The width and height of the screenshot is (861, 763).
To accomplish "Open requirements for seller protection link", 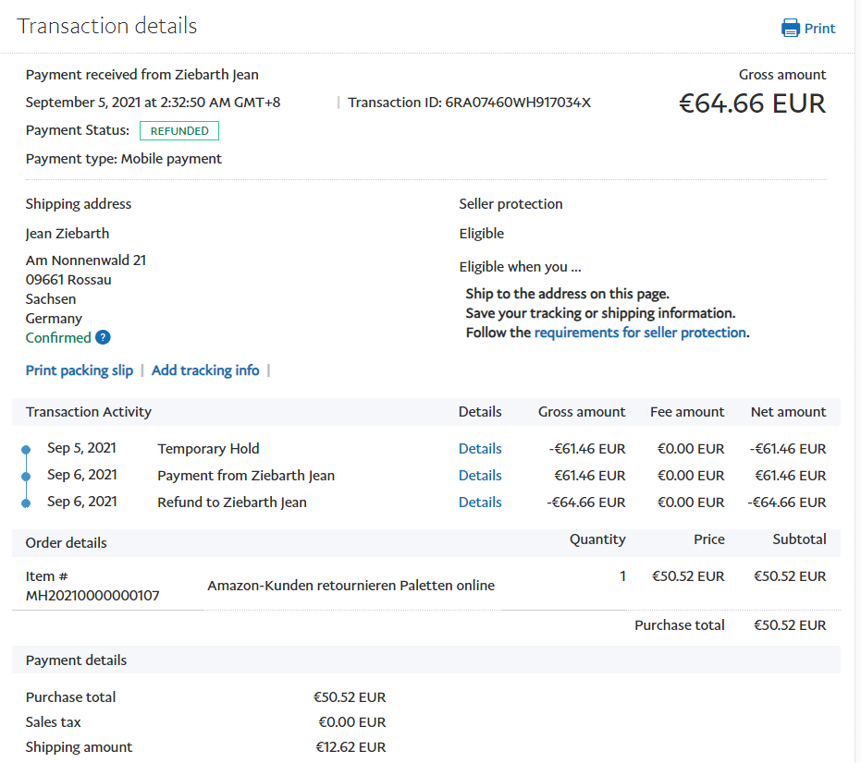I will (640, 333).
